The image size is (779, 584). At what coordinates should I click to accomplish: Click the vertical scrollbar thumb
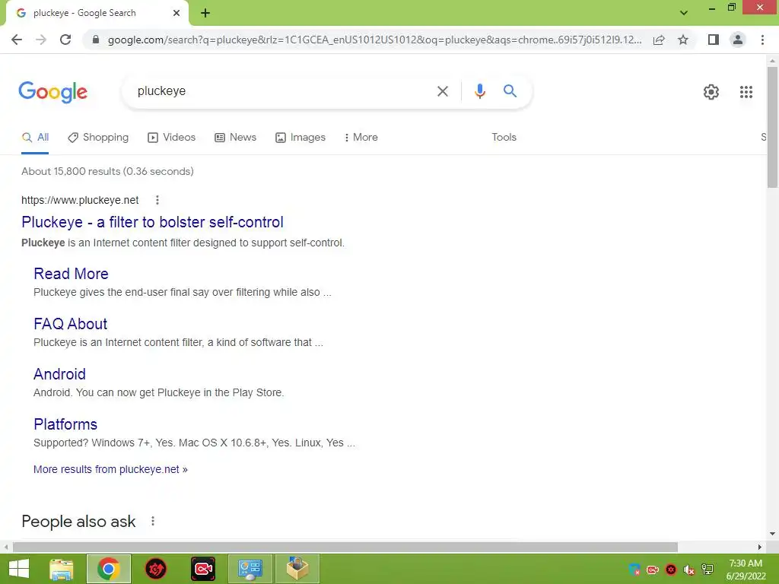772,127
